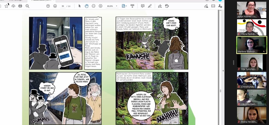This screenshot has width=269, height=125.
Task: Click the 'GRUMMEL' comic text
Action: click(41, 120)
